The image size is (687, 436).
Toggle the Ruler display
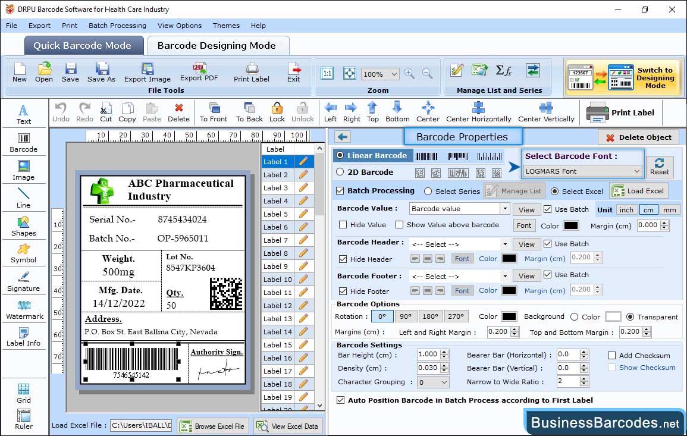pyautogui.click(x=24, y=420)
